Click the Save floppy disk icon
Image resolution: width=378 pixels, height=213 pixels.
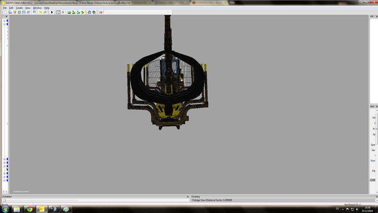[24, 12]
